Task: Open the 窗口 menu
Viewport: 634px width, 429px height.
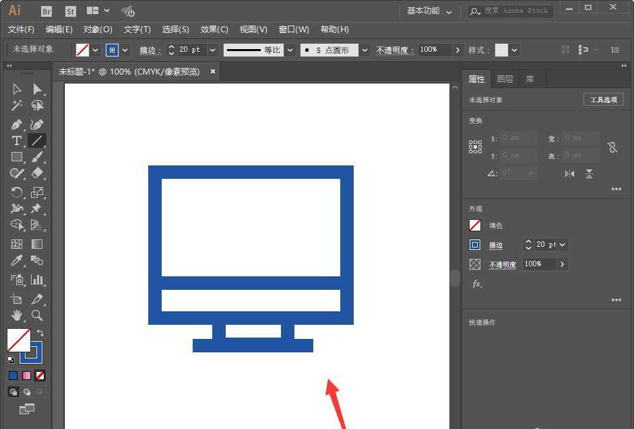Action: coord(294,29)
